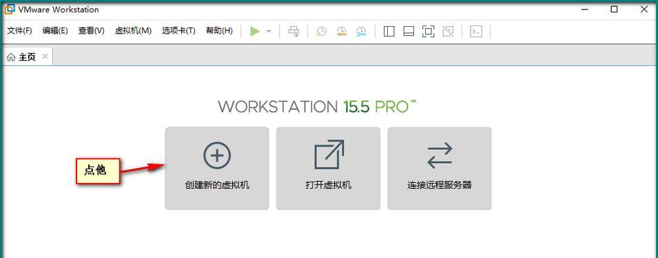
Task: Click the VMware Workstation title bar logo
Action: point(9,9)
